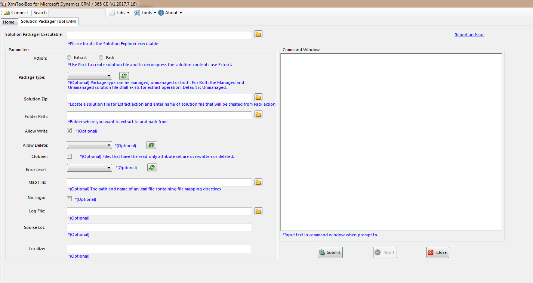The height and width of the screenshot is (283, 533).
Task: Click '*Input text in command window' hint text
Action: tap(330, 235)
